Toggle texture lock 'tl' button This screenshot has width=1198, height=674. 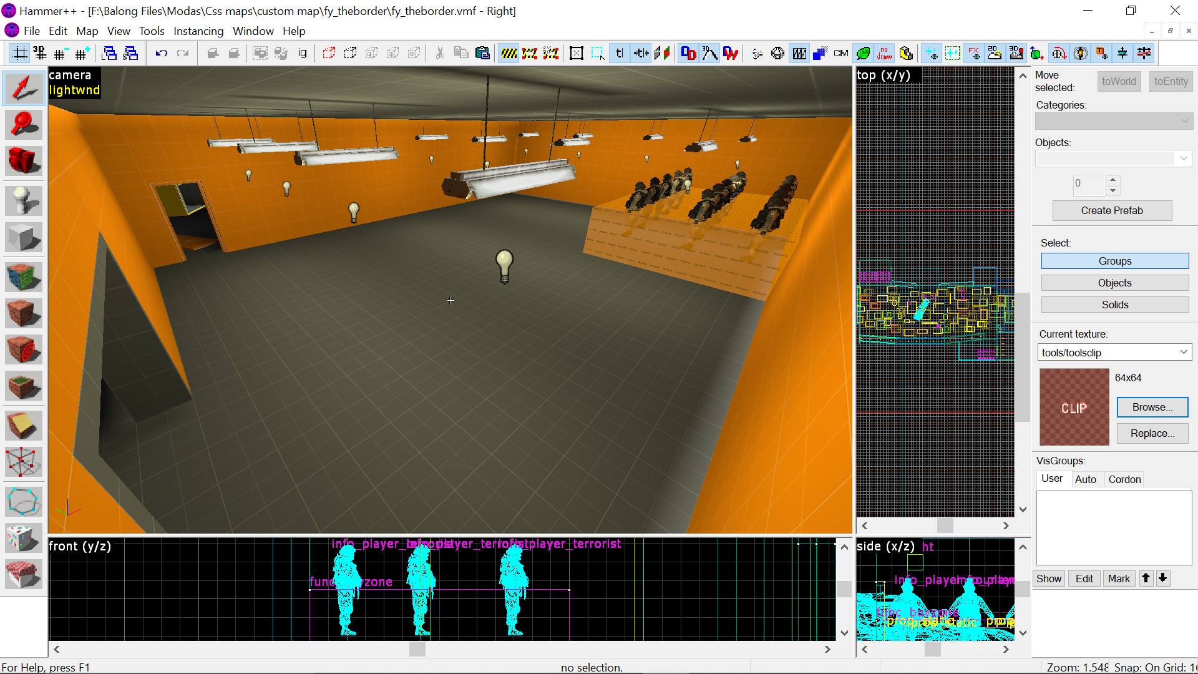(x=619, y=54)
